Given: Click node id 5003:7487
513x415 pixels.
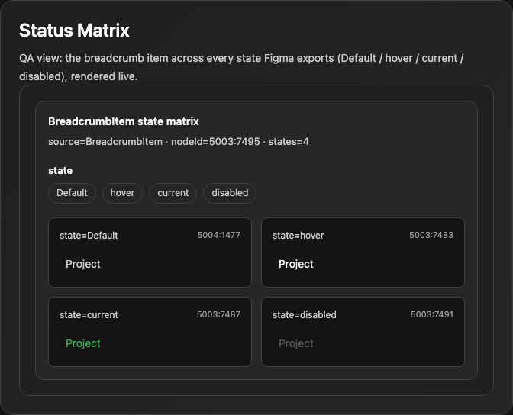Looking at the screenshot, I should click(x=218, y=314).
